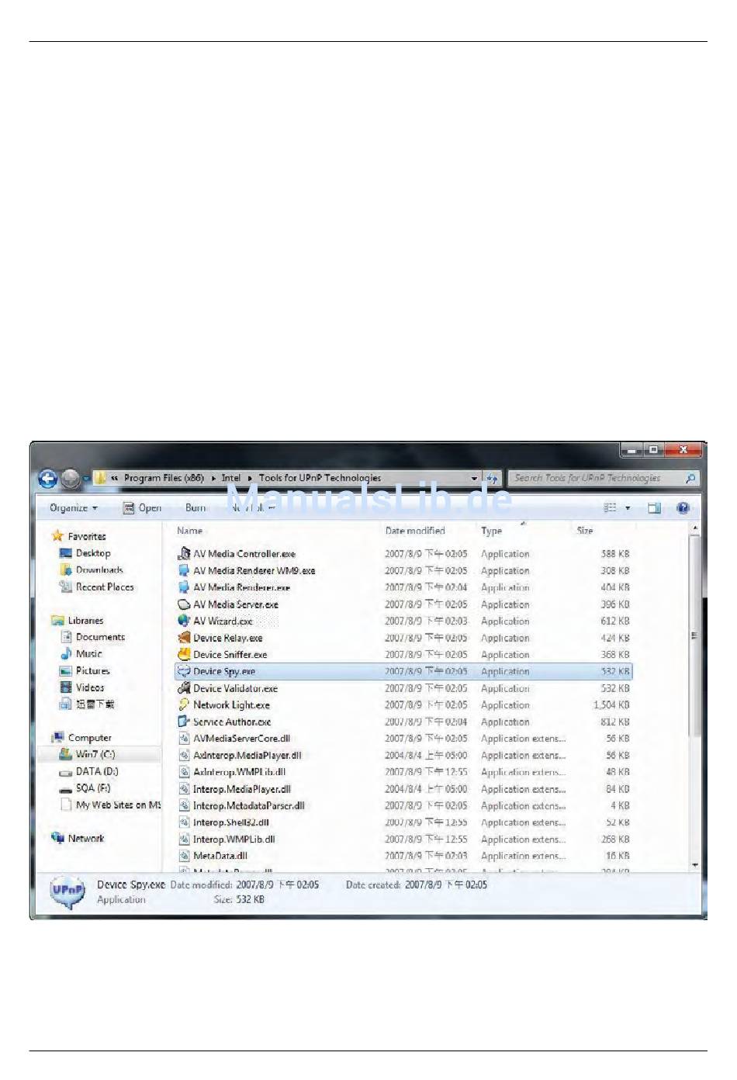Viewport: 737px width, 1080px height.
Task: Toggle the preview pane icon
Action: pos(654,508)
